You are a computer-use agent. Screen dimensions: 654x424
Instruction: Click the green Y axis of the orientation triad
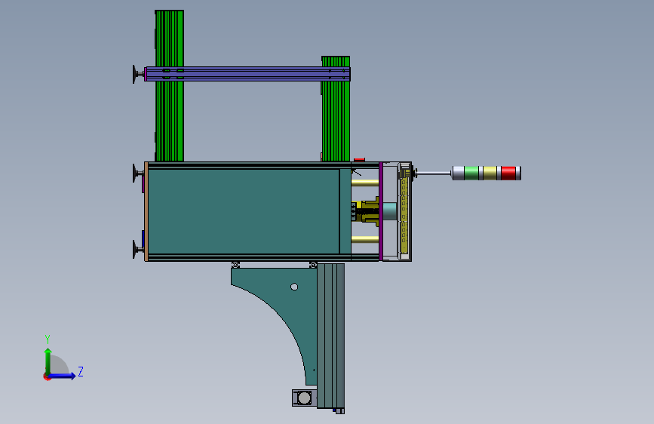48,361
